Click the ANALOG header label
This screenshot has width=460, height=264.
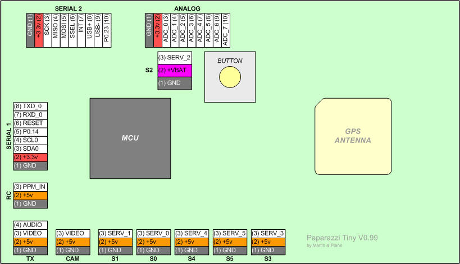[187, 9]
